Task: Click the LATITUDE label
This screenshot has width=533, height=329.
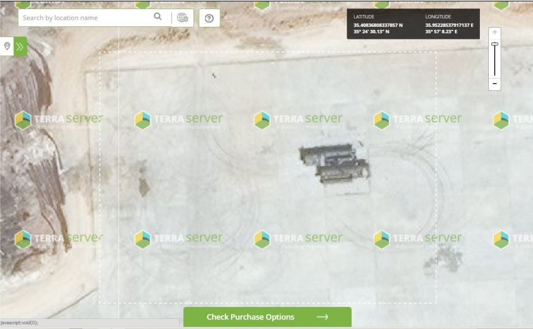Action: [x=363, y=17]
